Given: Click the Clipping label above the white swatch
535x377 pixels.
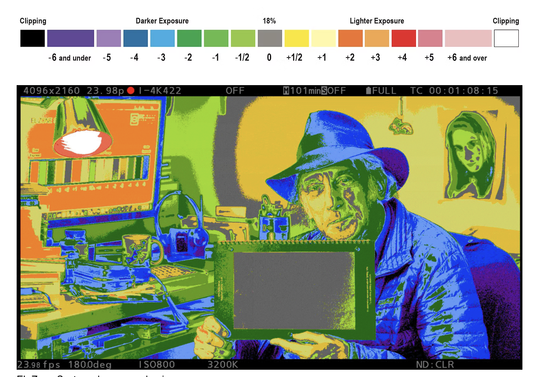Looking at the screenshot, I should tap(506, 21).
